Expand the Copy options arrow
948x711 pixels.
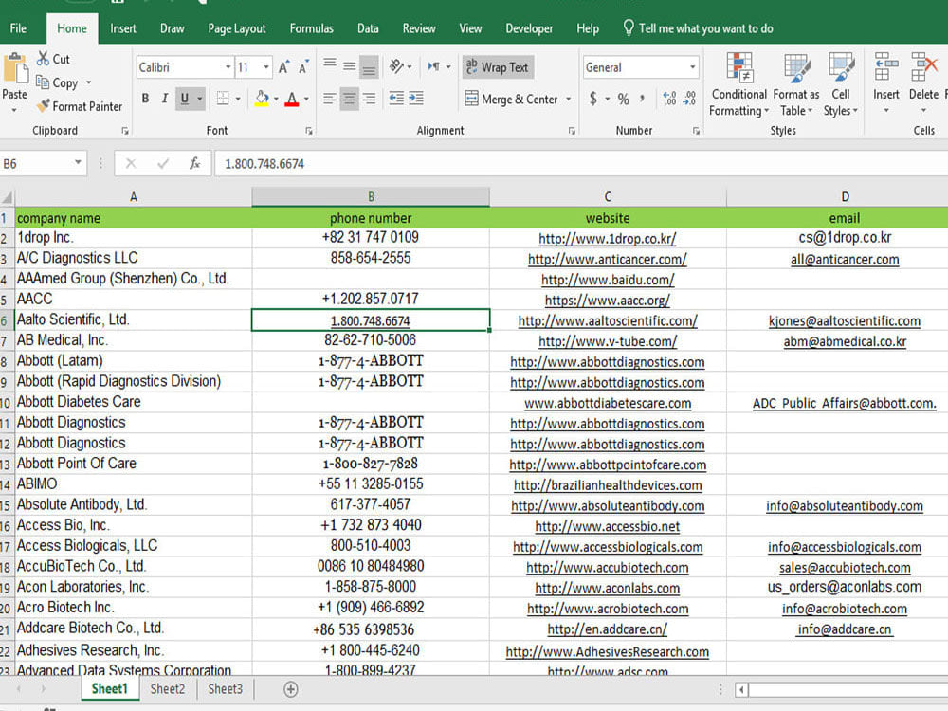coord(89,82)
